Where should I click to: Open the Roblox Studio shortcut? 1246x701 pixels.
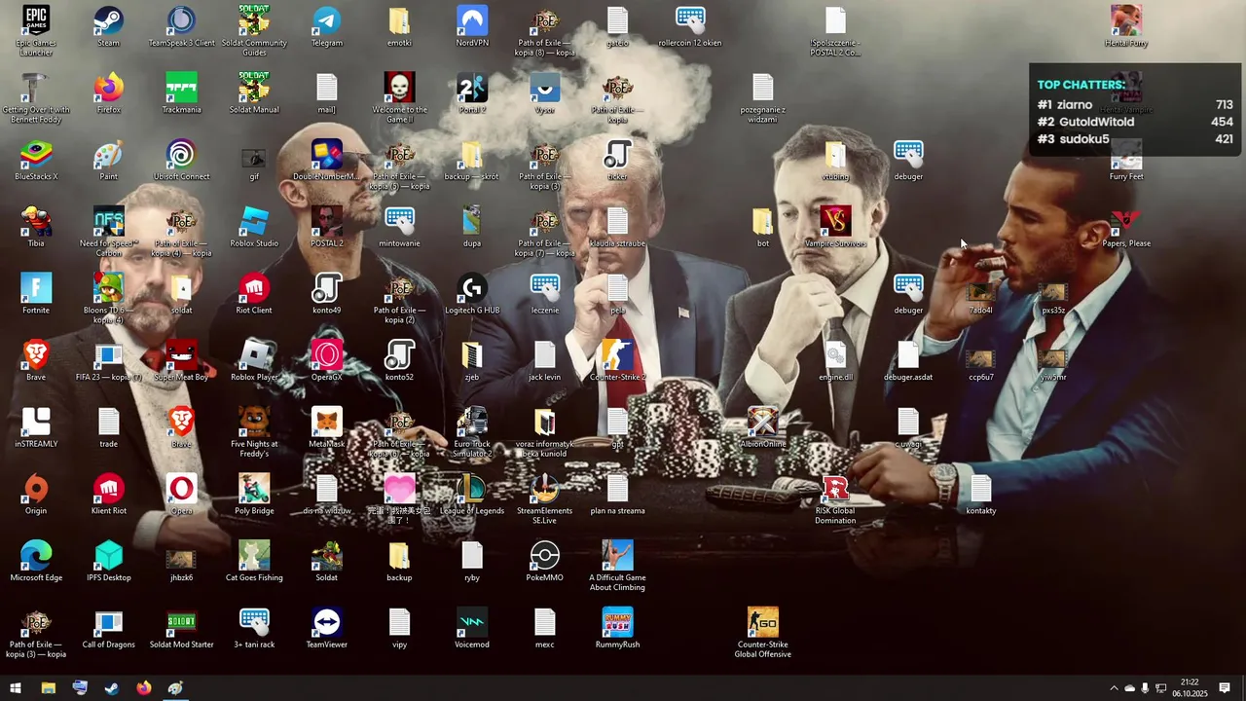pos(254,227)
